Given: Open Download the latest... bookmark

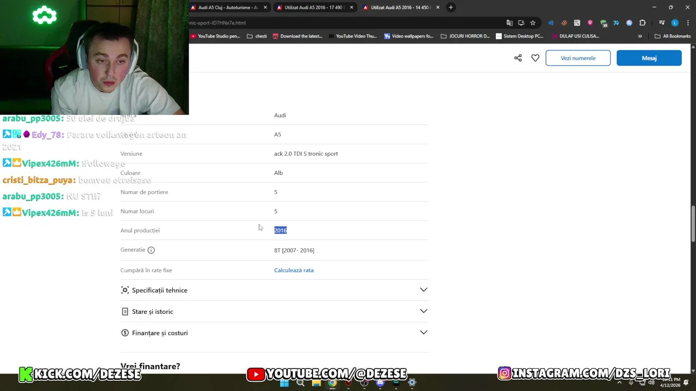Looking at the screenshot, I should (x=297, y=36).
